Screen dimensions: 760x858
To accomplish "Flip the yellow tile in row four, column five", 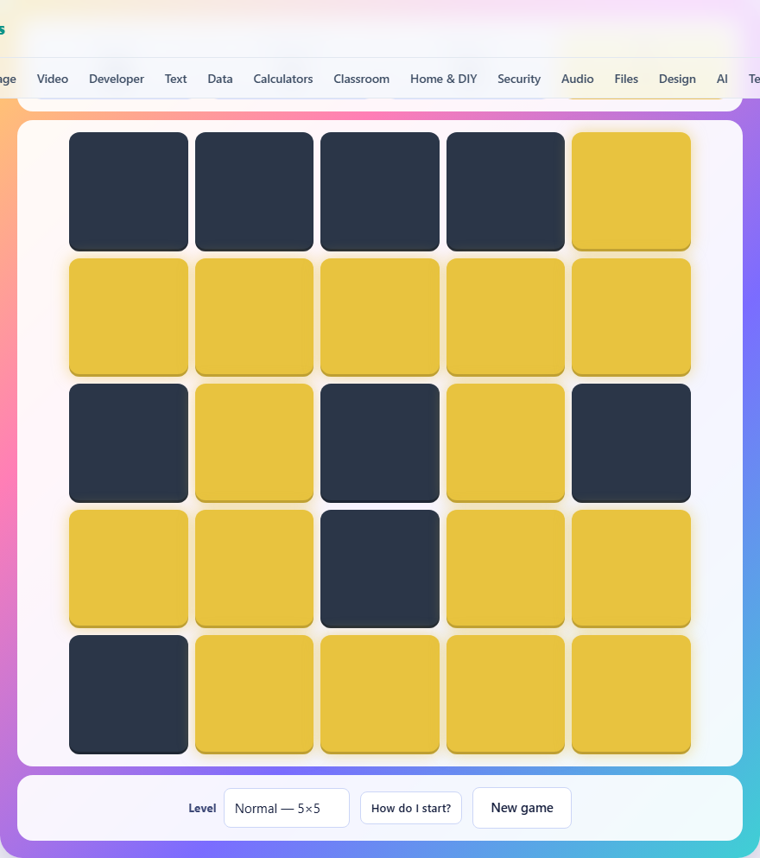I will pos(631,569).
